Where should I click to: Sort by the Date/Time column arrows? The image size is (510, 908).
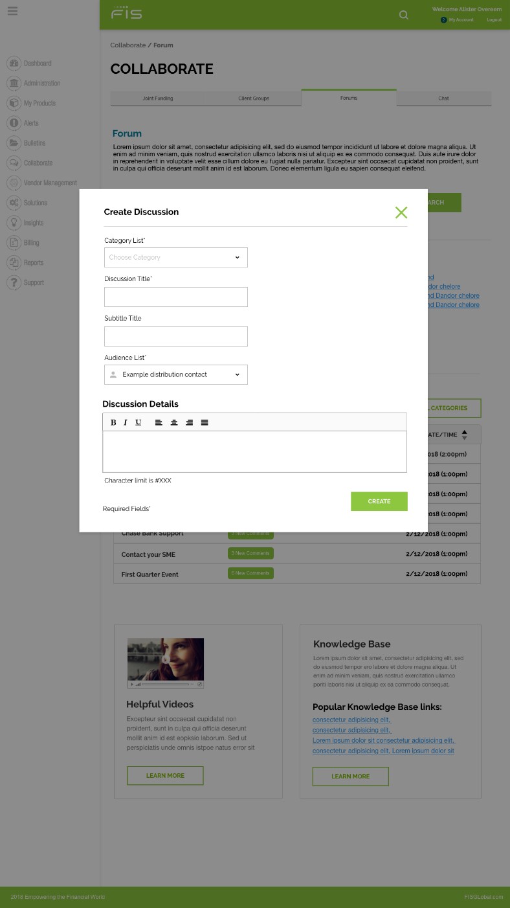point(464,435)
